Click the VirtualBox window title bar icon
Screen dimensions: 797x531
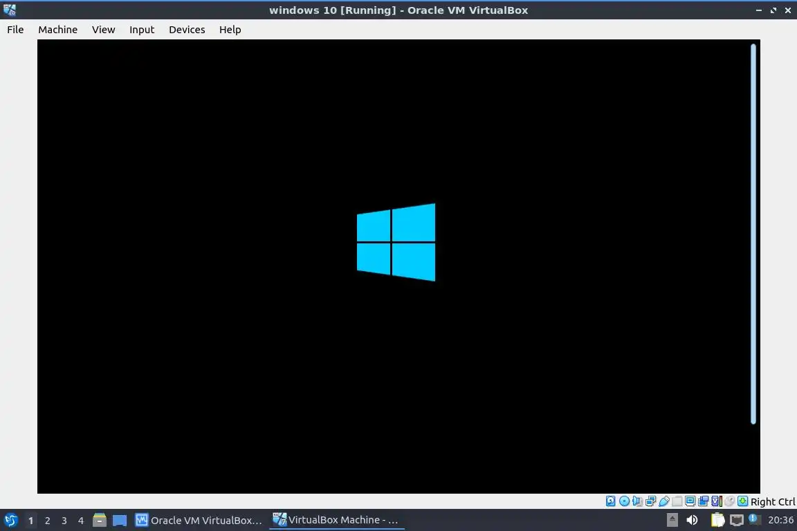coord(10,10)
